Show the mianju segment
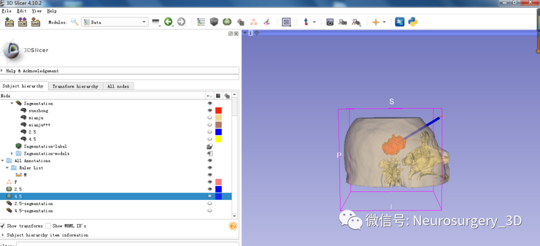 209,118
